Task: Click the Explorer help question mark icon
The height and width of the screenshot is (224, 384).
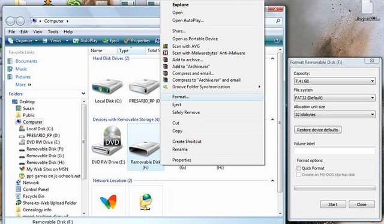Action: (x=277, y=41)
